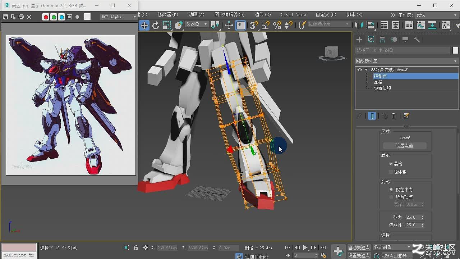Toggle the 晶格 display checkbox
This screenshot has height=259, width=460.
point(391,164)
